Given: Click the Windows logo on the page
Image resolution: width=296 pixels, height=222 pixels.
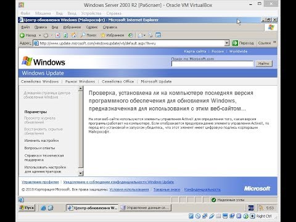Looking at the screenshot, I should (43, 62).
